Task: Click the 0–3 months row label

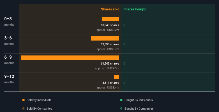Action: tap(9, 21)
